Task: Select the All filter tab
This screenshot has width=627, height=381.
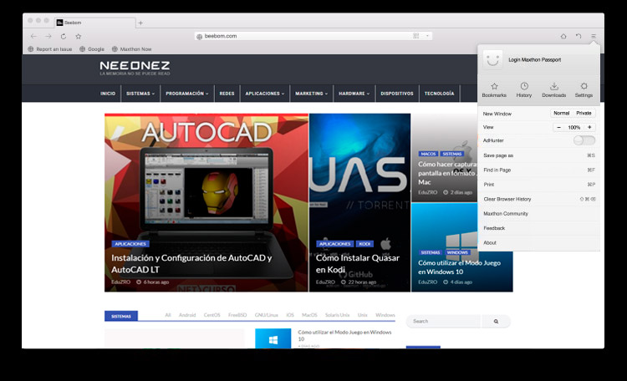Action: [x=168, y=315]
